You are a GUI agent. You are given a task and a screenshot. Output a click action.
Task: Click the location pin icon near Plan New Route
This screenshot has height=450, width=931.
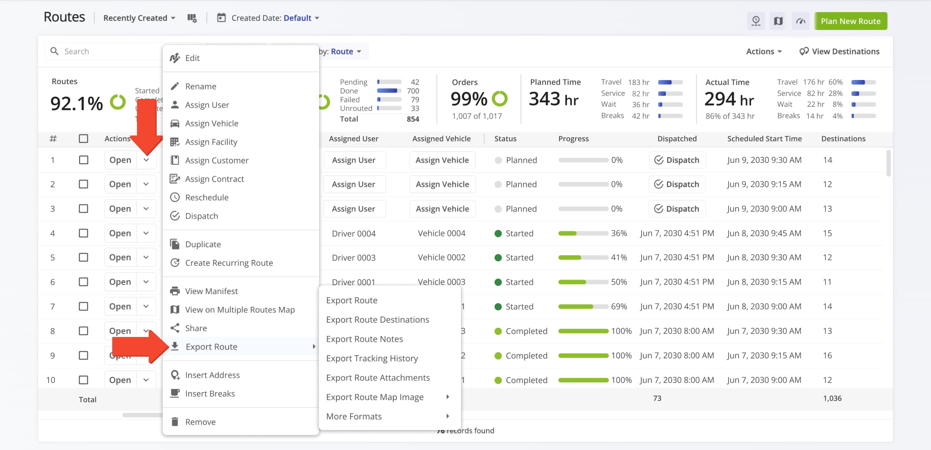[756, 21]
